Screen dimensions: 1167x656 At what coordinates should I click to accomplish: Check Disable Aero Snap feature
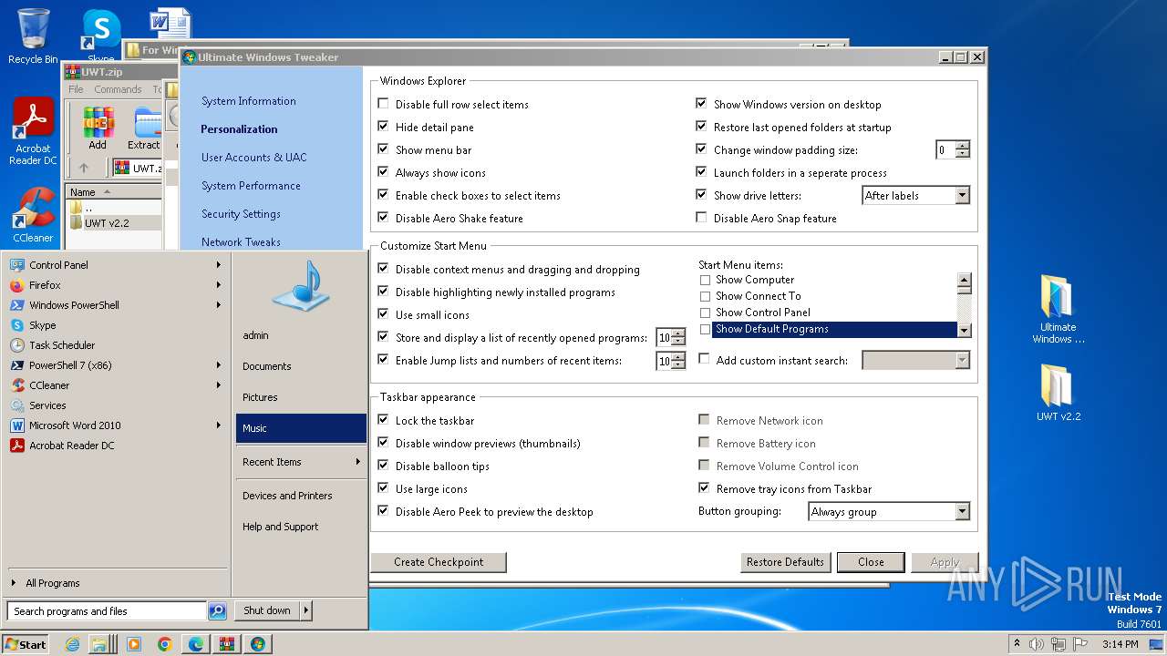pyautogui.click(x=701, y=218)
